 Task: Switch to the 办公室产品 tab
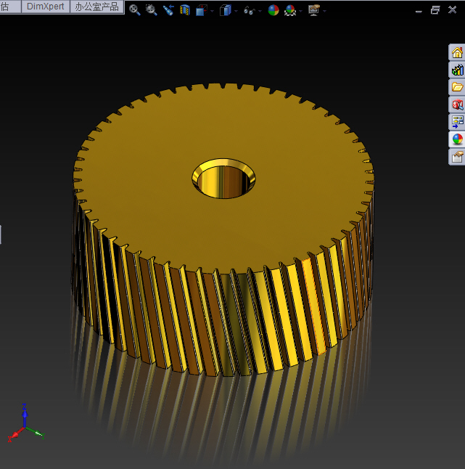point(96,7)
